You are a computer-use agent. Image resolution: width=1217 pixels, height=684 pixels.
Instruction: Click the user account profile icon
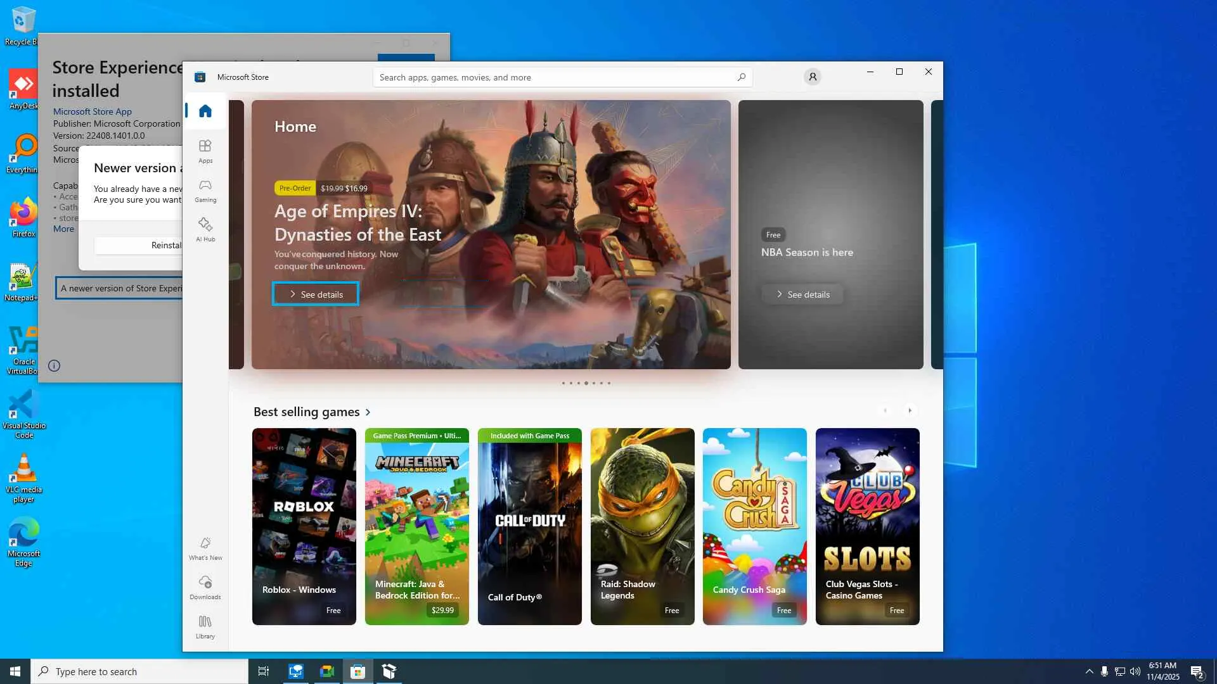[812, 77]
